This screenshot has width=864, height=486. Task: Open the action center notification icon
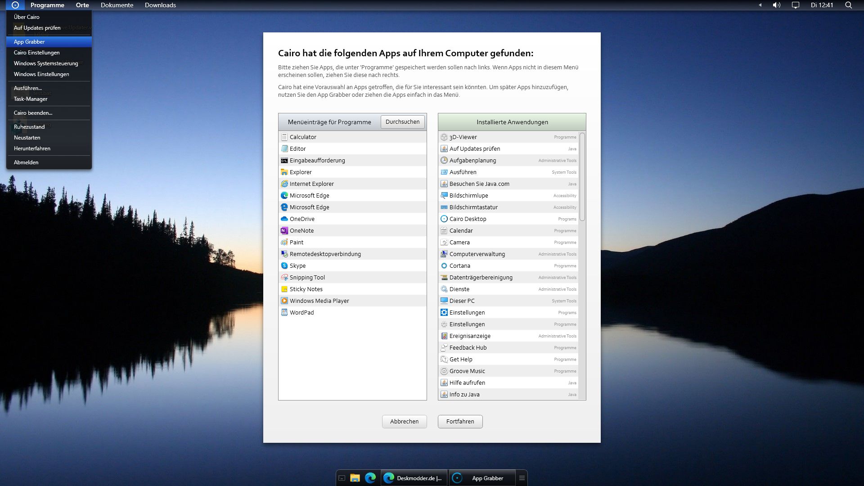[x=795, y=5]
